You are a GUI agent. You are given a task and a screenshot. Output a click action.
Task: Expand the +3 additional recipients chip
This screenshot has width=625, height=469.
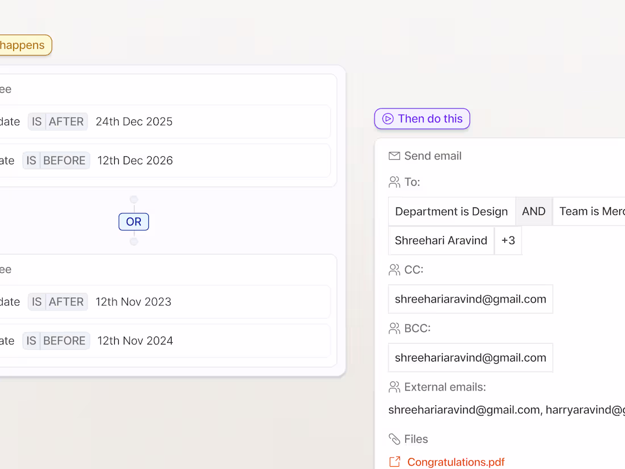tap(508, 240)
